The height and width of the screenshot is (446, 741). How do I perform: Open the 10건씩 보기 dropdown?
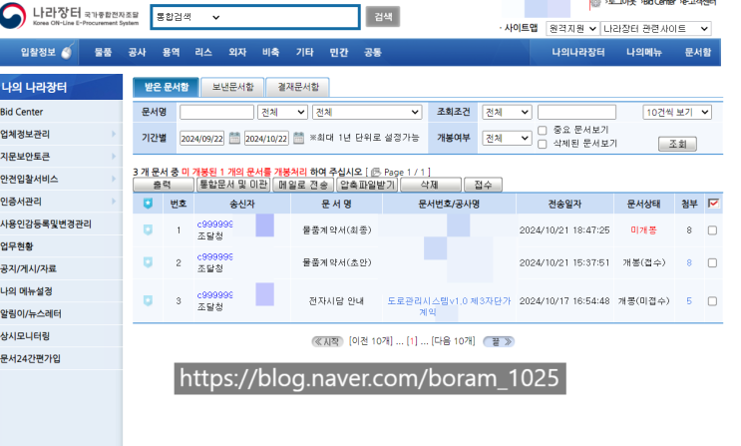[x=677, y=112]
